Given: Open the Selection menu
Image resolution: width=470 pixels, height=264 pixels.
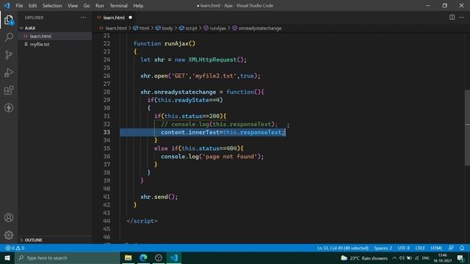Looking at the screenshot, I should pos(52,6).
